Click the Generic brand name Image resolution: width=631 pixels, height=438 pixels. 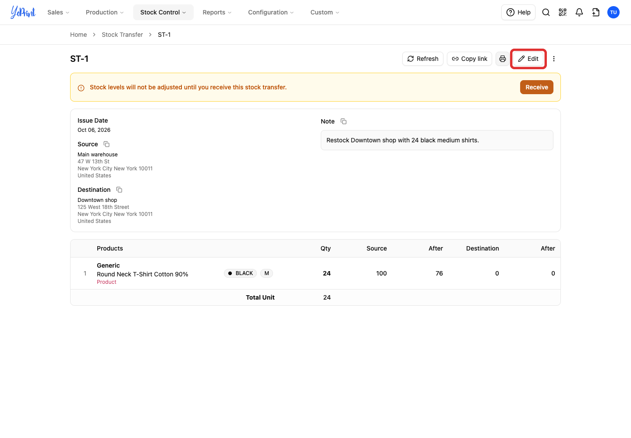(108, 265)
